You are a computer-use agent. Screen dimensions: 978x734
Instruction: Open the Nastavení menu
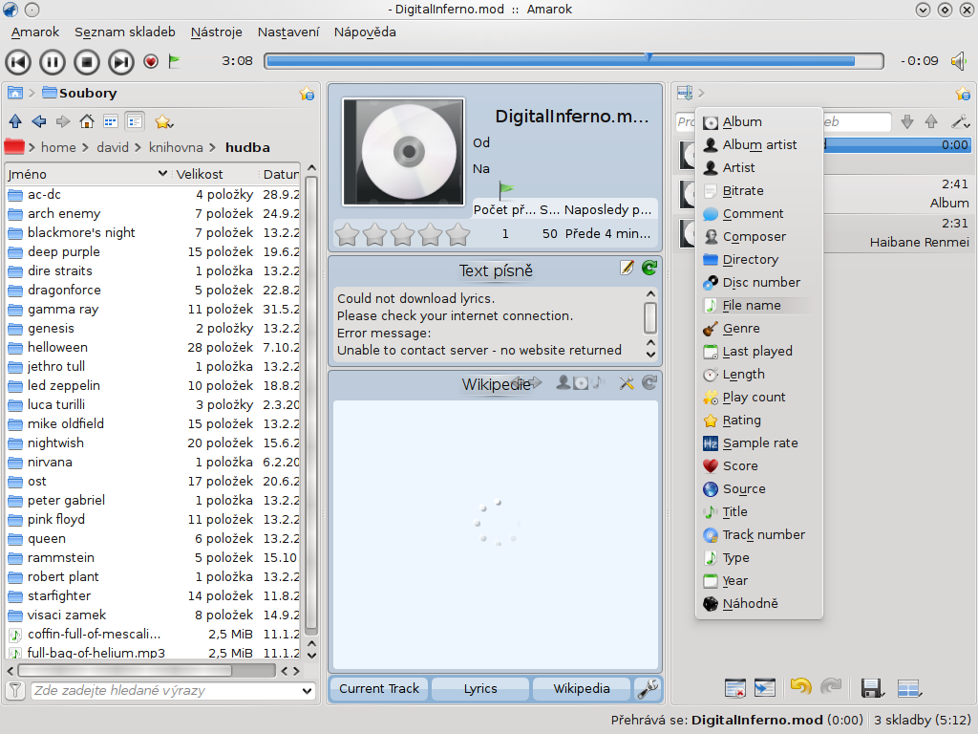288,32
